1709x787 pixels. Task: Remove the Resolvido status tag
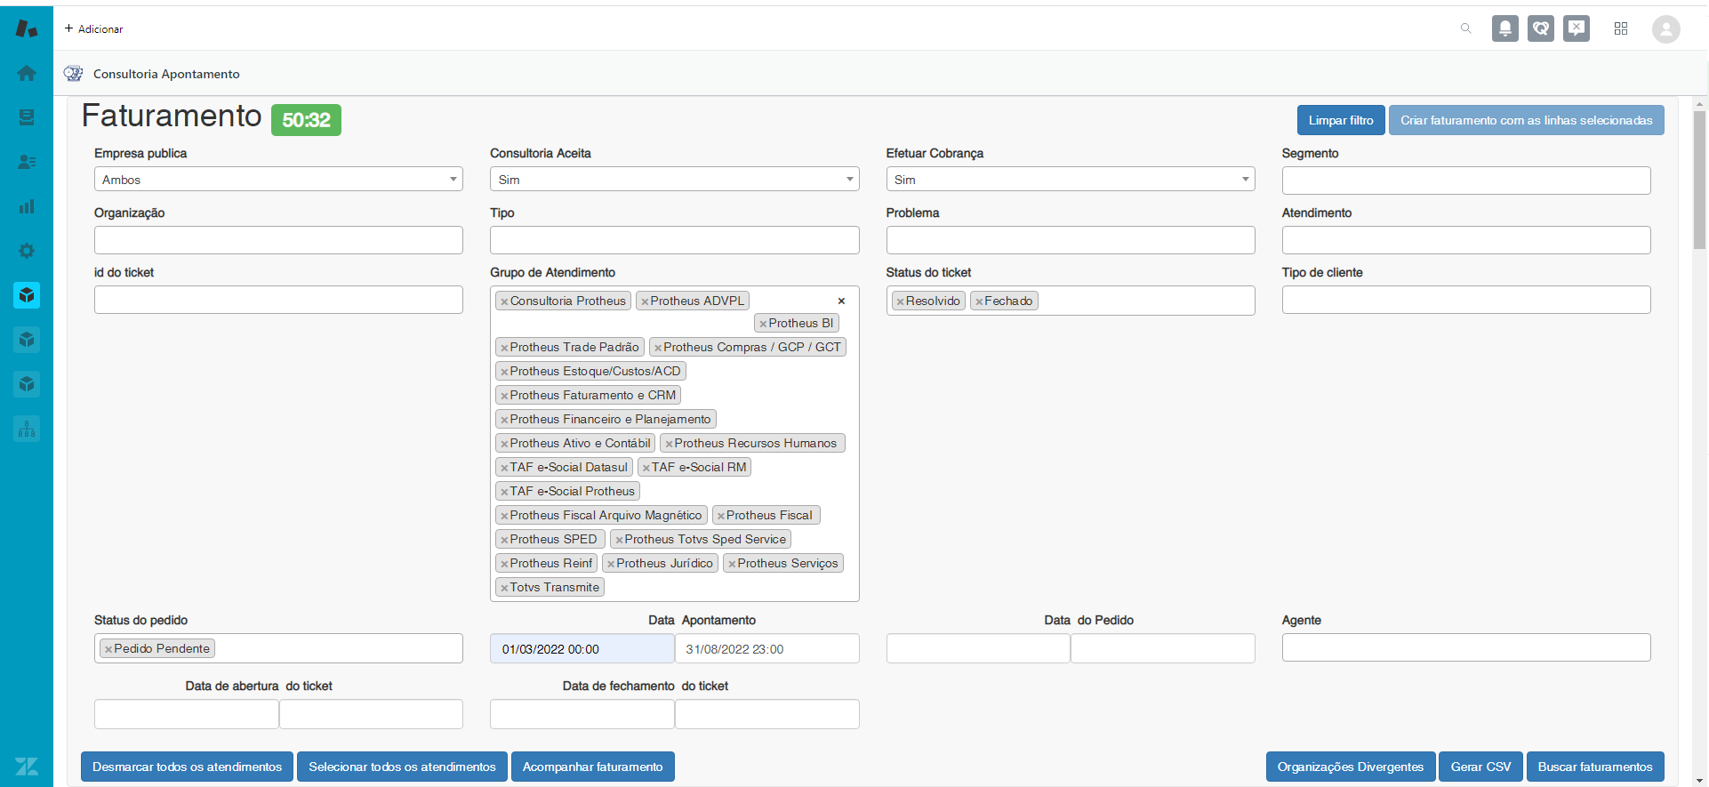900,301
